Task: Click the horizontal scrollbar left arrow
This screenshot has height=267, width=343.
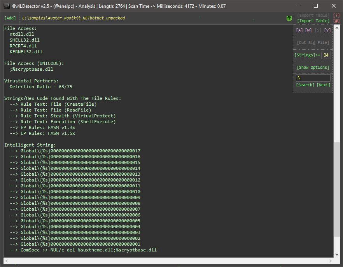Action: click(x=7, y=261)
